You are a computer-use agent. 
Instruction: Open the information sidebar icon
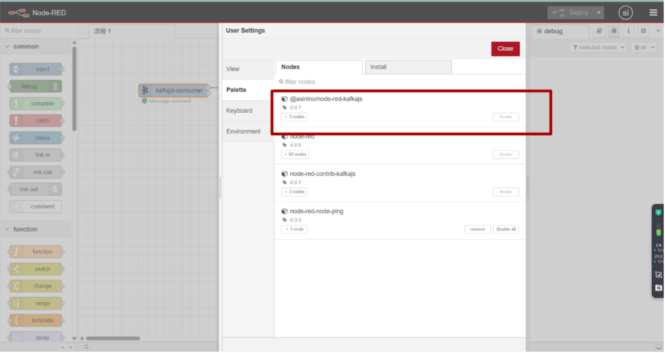point(629,31)
